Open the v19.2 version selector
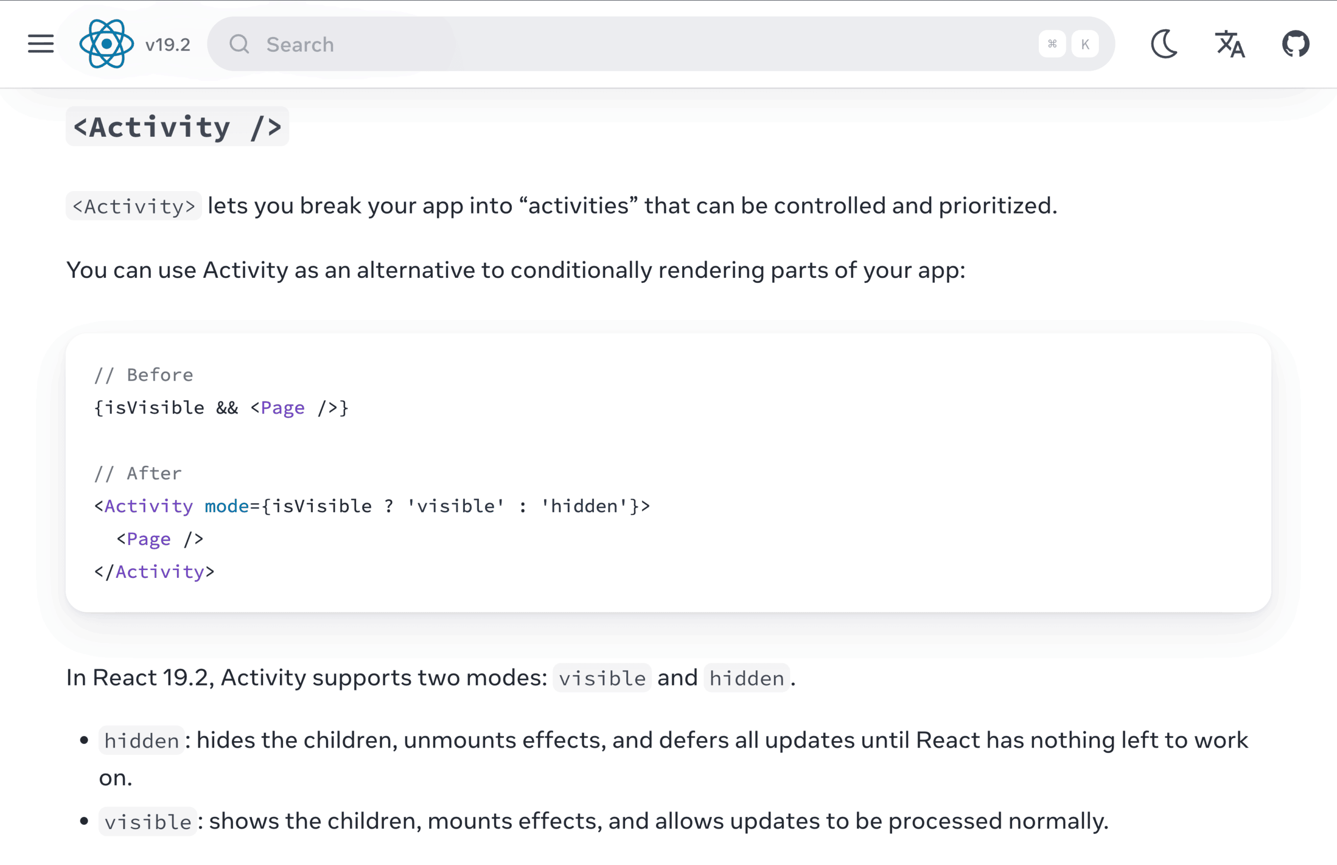The height and width of the screenshot is (865, 1337). point(167,45)
